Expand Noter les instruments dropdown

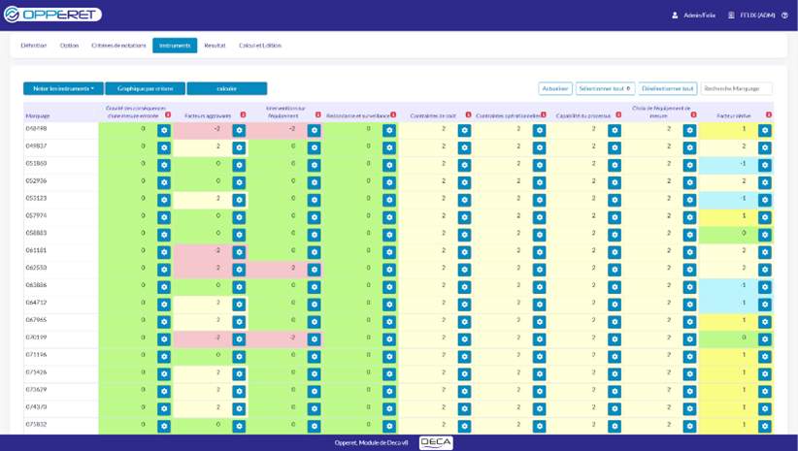click(x=63, y=88)
